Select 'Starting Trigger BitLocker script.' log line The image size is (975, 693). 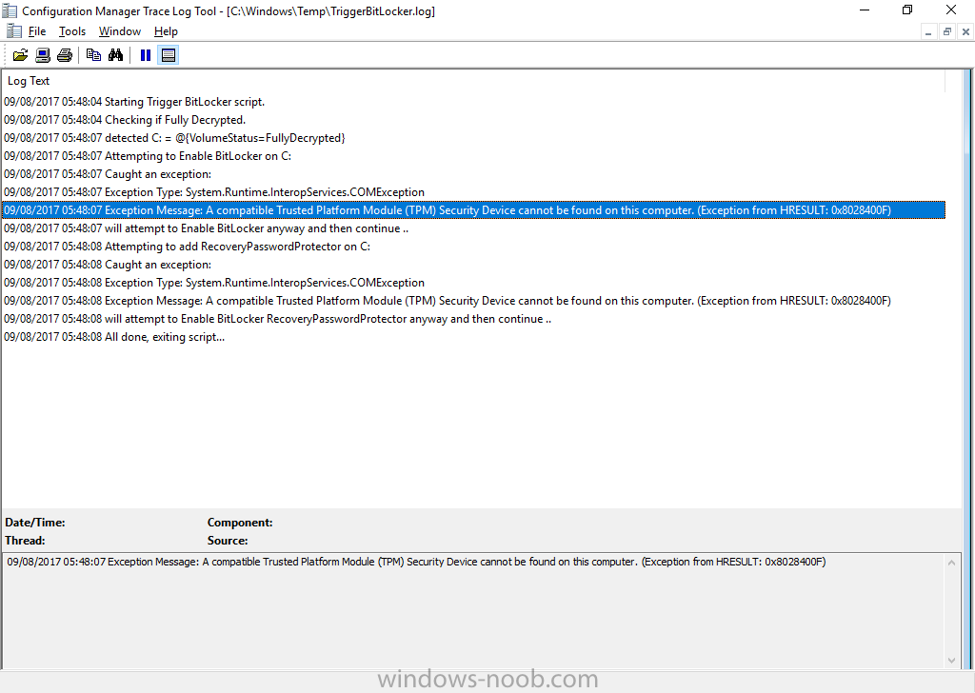[x=473, y=102]
